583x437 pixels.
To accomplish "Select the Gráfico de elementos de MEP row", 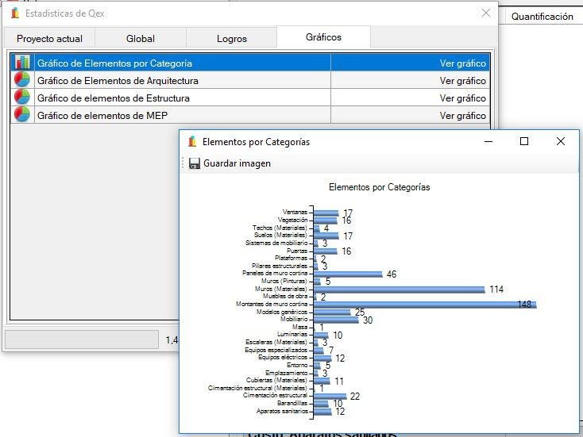I will pyautogui.click(x=250, y=116).
